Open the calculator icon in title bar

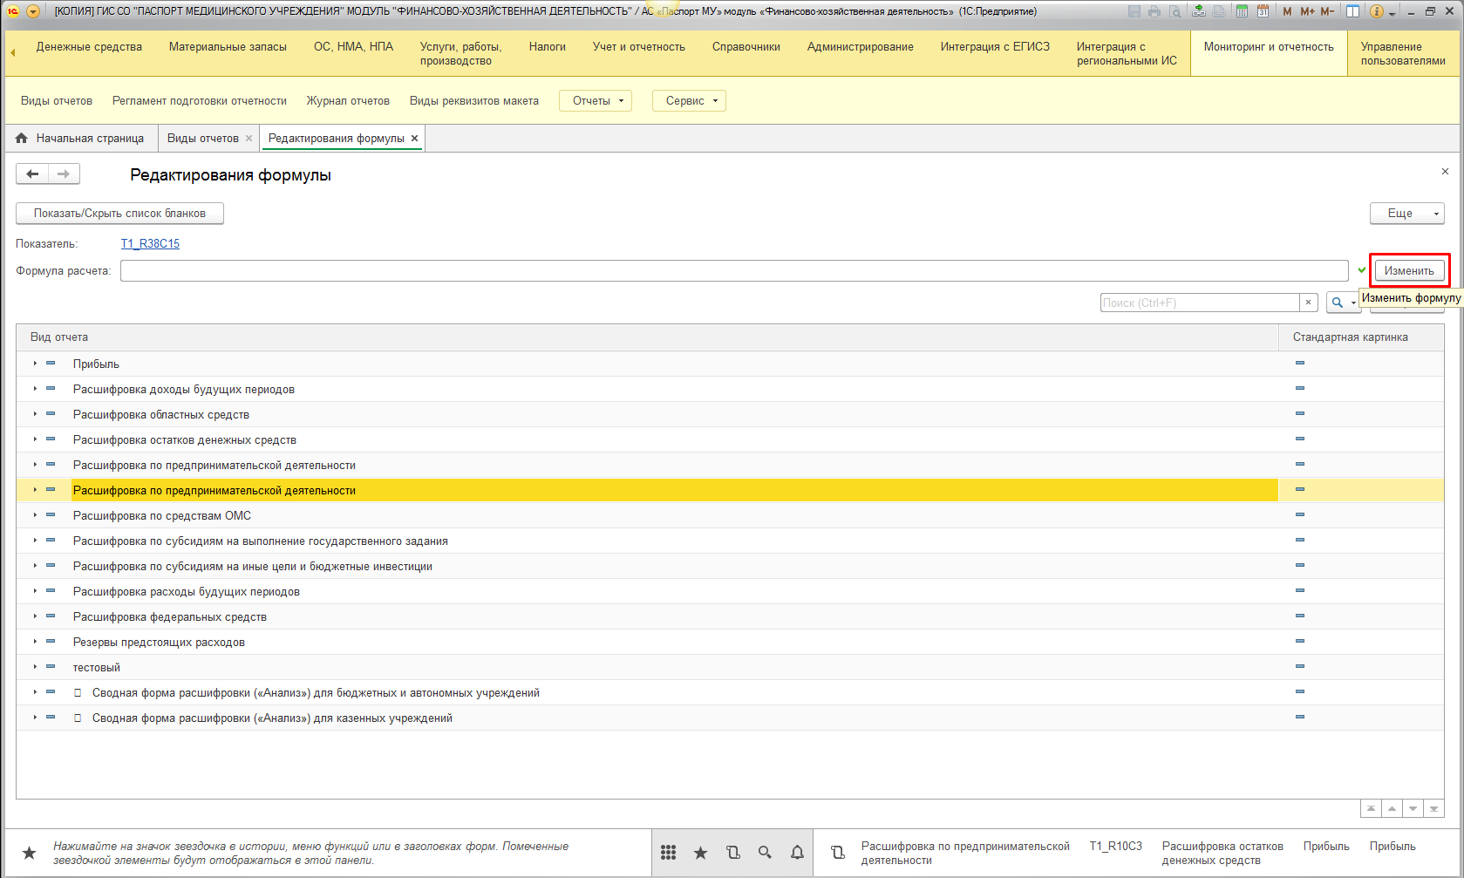click(x=1242, y=11)
